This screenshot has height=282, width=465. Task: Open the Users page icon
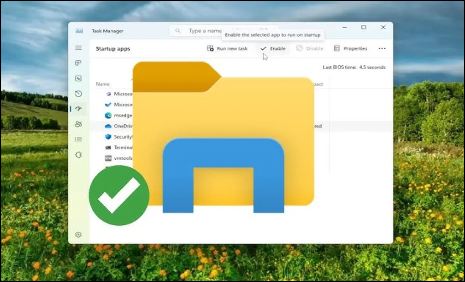(x=78, y=124)
